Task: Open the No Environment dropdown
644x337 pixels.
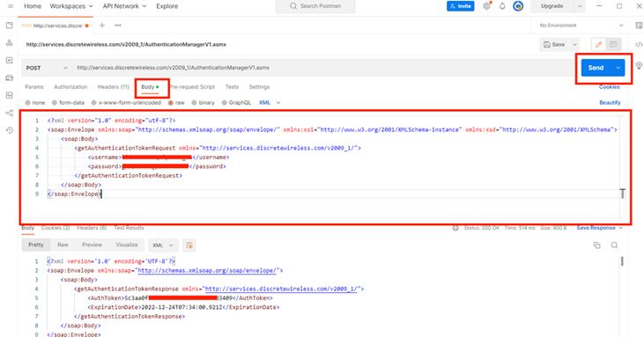Action: click(581, 26)
